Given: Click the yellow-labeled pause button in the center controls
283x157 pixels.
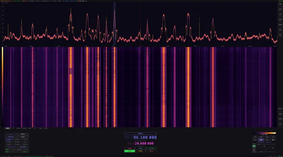Looking at the screenshot, I should (x=140, y=151).
